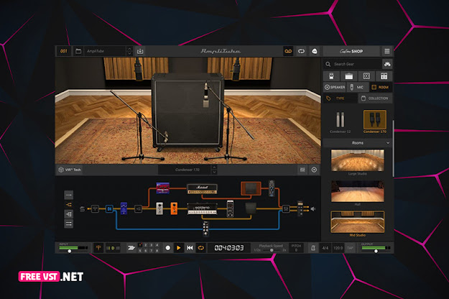Screen dimensions: 449x299
Task: Open the Custom Shop
Action: point(351,51)
